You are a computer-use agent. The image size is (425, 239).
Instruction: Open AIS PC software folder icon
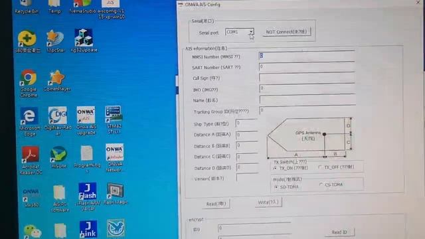[59, 199]
